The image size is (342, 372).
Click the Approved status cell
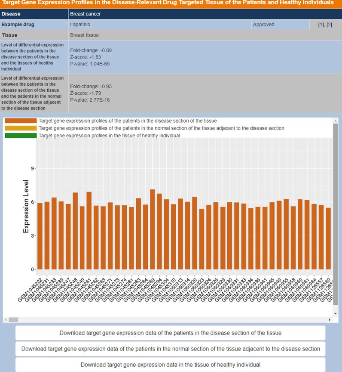[263, 25]
